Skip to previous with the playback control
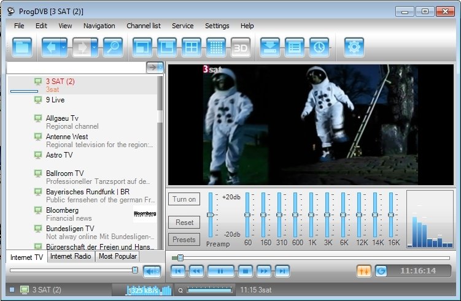This screenshot has height=301, width=461. (178, 271)
